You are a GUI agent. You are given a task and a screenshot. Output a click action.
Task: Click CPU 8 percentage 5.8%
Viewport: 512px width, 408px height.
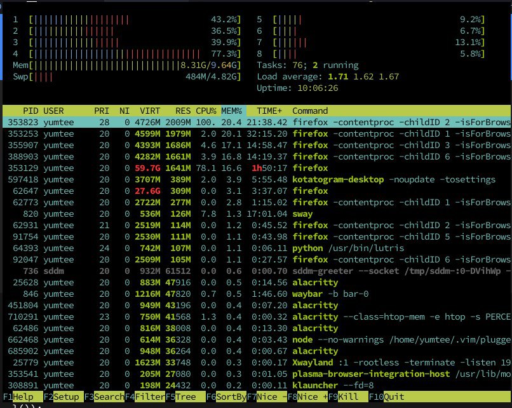point(471,53)
